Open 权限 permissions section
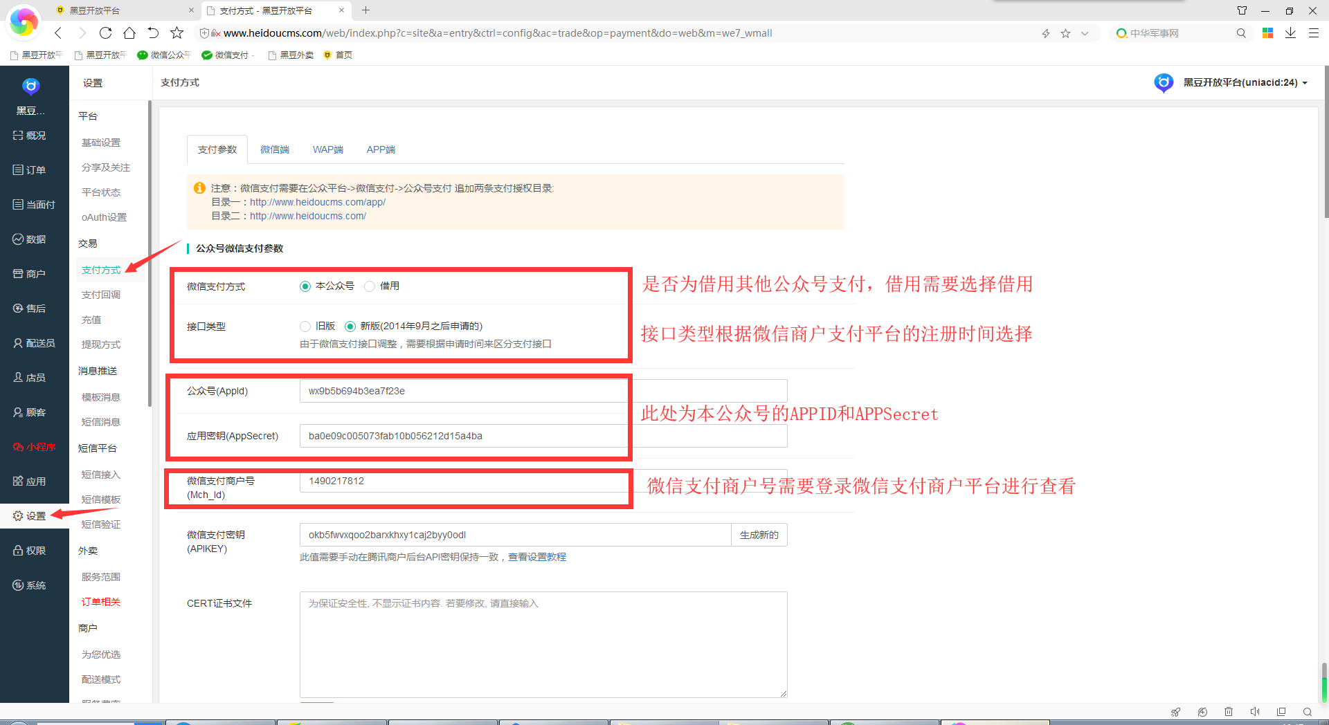The height and width of the screenshot is (725, 1329). (x=30, y=551)
